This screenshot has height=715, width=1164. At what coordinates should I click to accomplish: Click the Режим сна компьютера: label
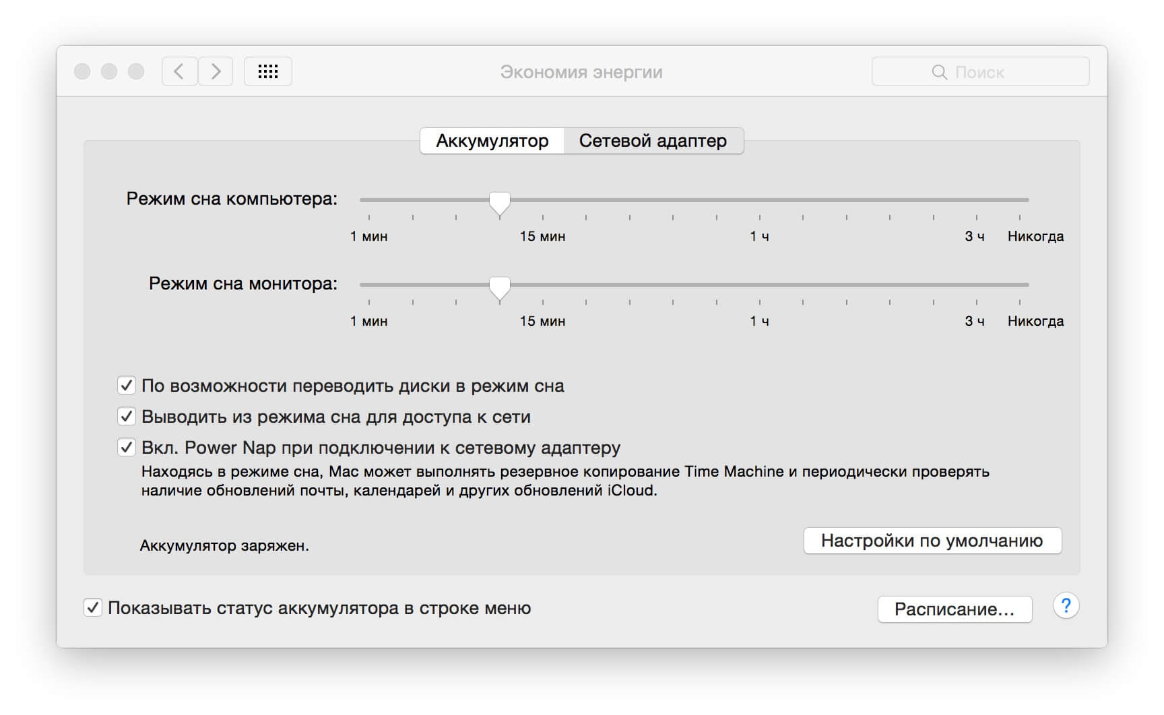pyautogui.click(x=232, y=199)
